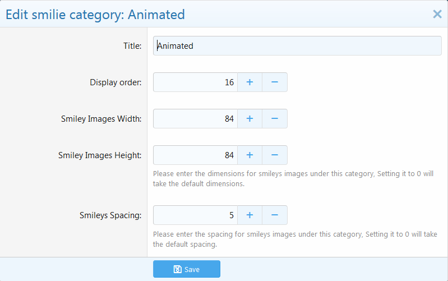
Task: Click into Smiley Images Height number box
Action: click(195, 155)
